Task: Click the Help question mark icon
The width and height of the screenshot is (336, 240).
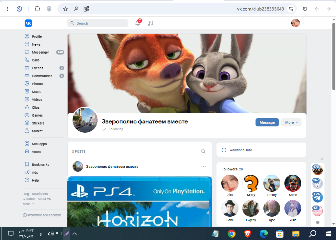Action: tap(27, 180)
